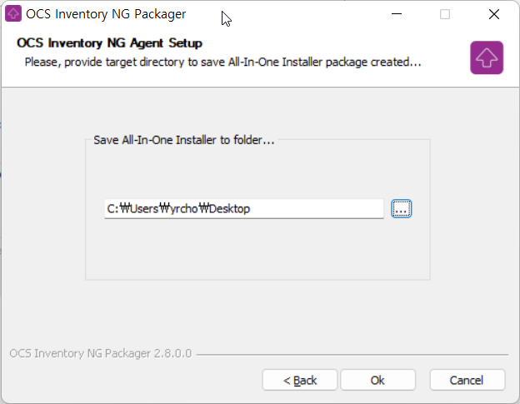Click the browse folder ellipsis button
Image resolution: width=520 pixels, height=404 pixels.
[x=402, y=209]
